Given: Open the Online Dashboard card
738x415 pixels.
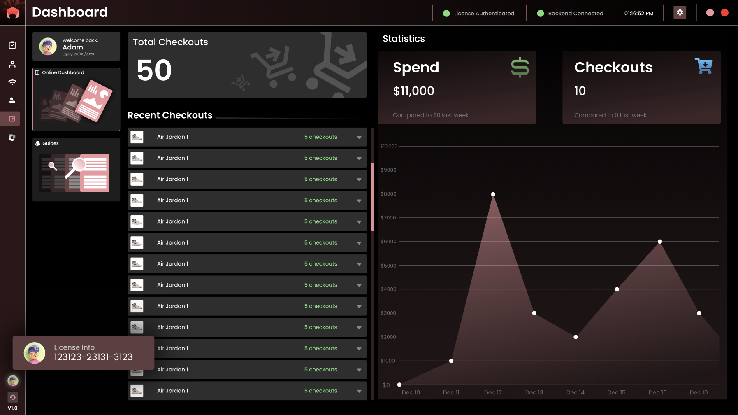Looking at the screenshot, I should pyautogui.click(x=76, y=99).
